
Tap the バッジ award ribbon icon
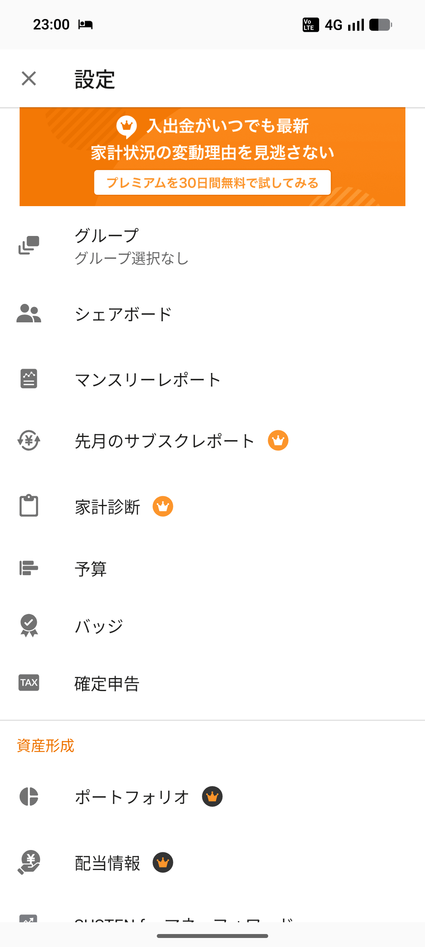coord(29,625)
